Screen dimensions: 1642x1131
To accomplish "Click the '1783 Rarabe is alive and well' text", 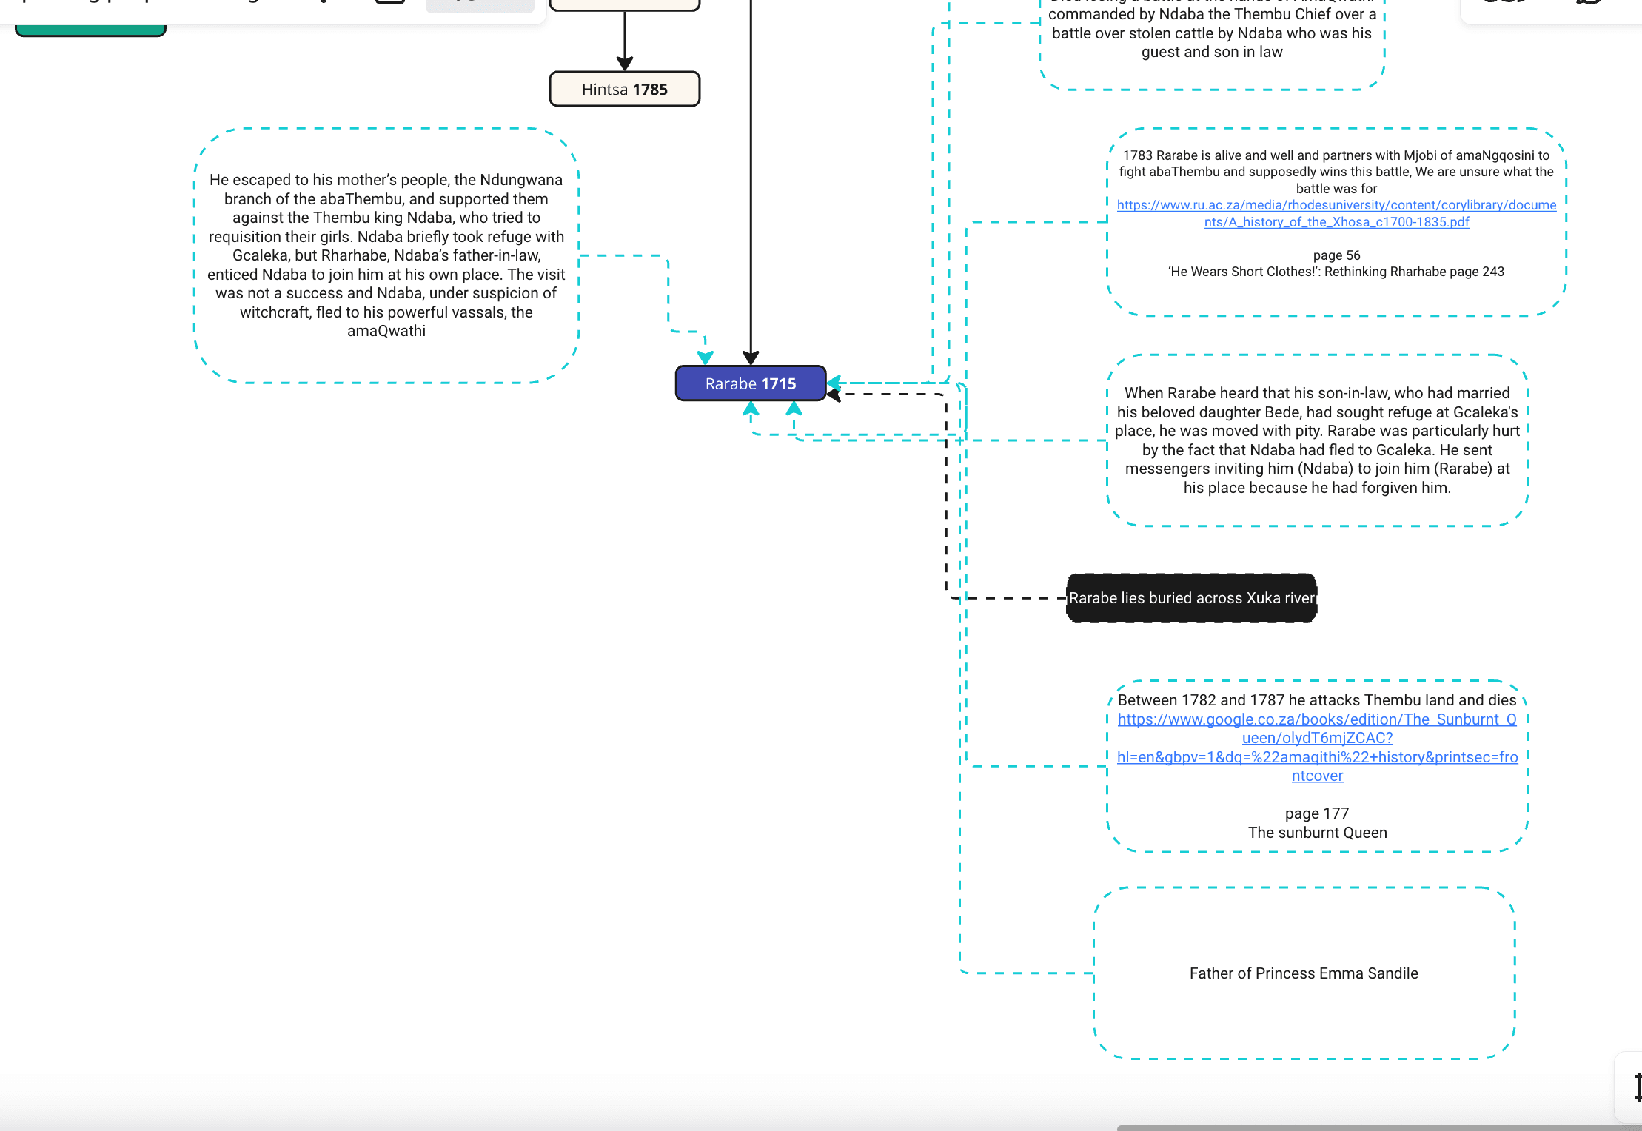I will pos(1336,172).
